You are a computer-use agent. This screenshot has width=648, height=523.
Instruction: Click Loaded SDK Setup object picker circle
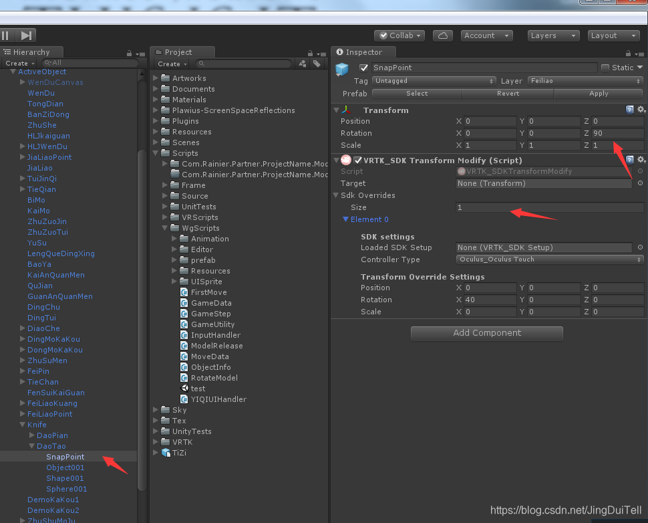point(640,247)
